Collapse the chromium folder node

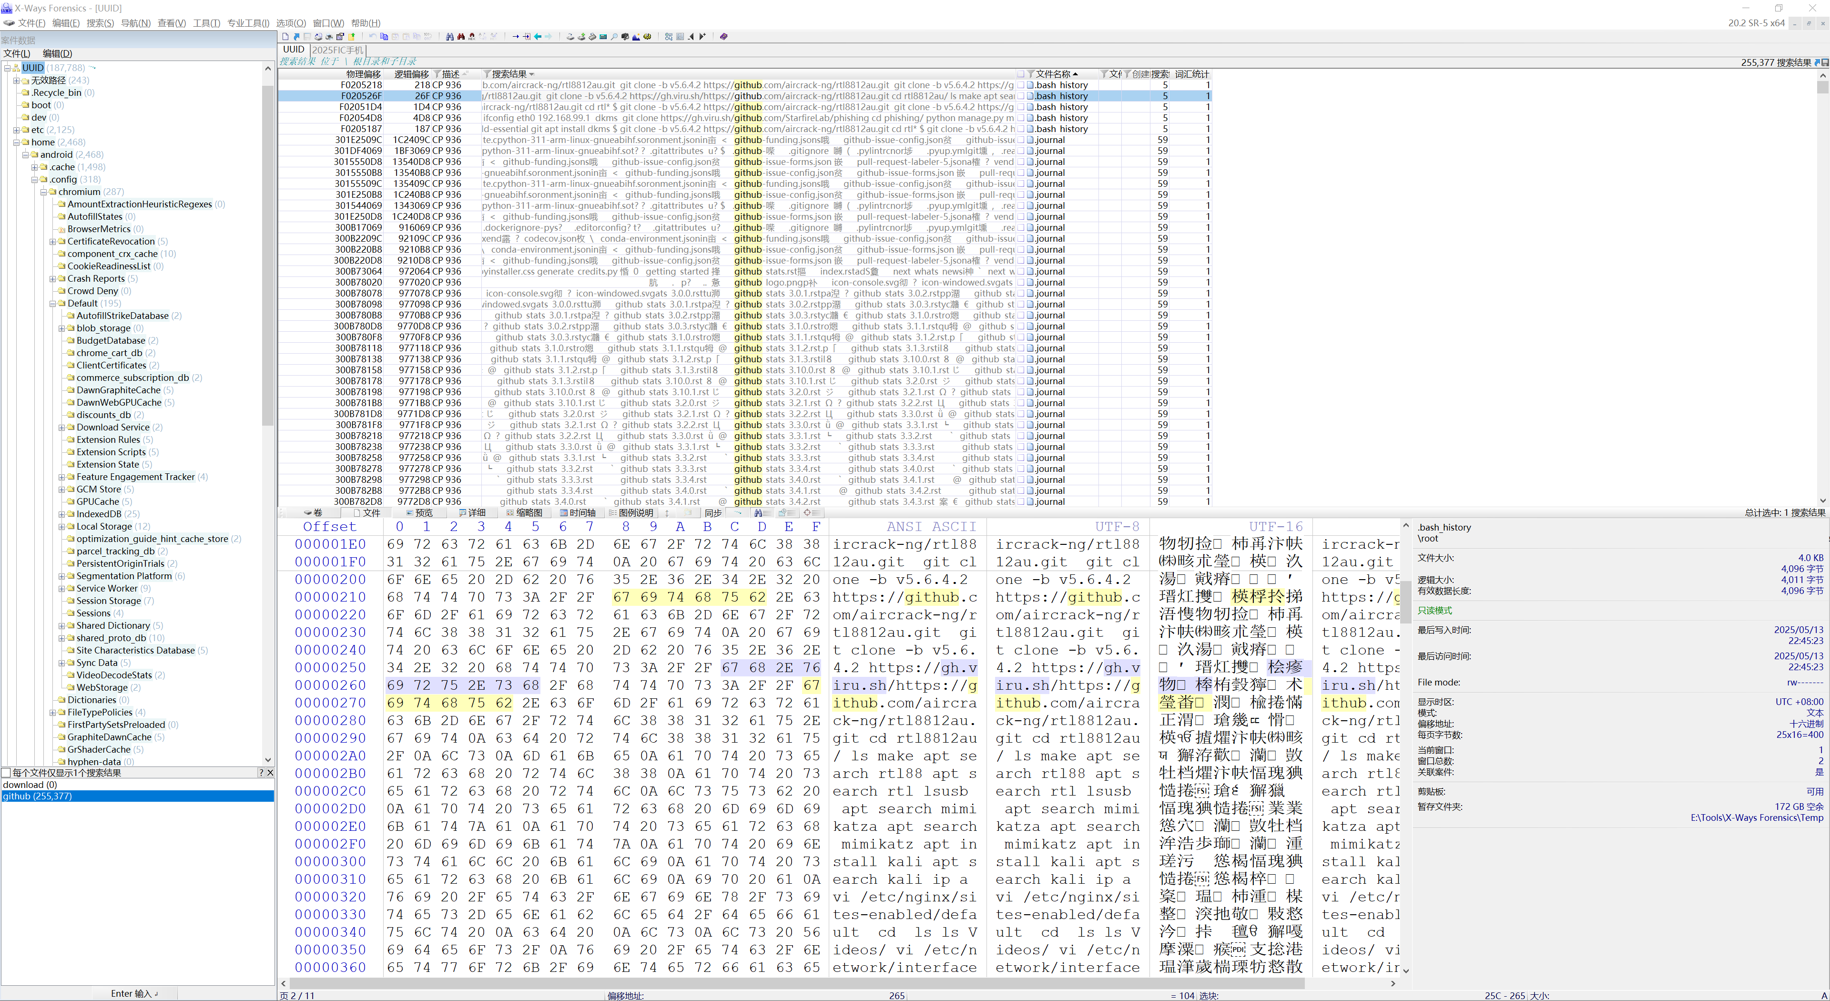click(43, 192)
